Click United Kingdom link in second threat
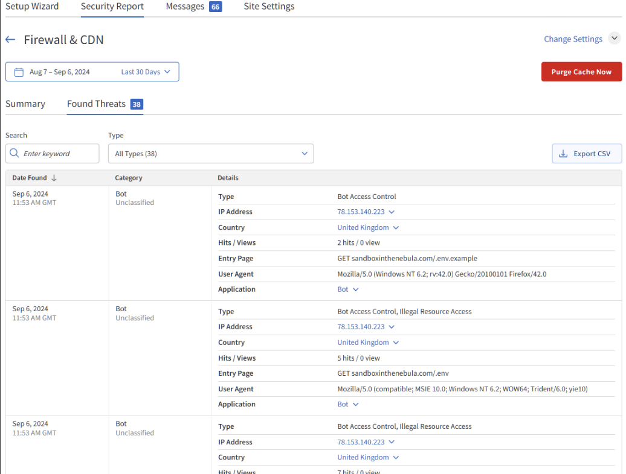This screenshot has width=626, height=474. click(x=363, y=342)
